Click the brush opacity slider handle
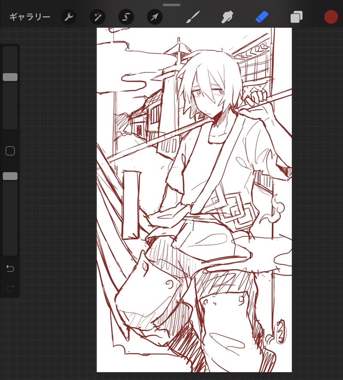 [10, 176]
